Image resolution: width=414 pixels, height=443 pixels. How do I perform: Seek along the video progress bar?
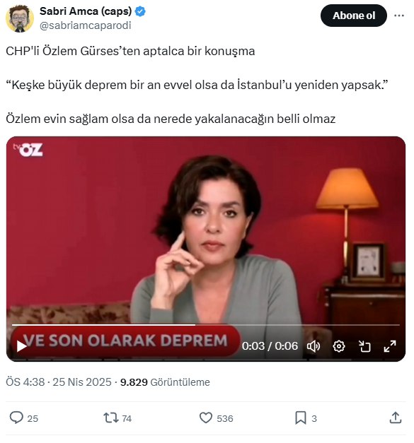point(206,325)
